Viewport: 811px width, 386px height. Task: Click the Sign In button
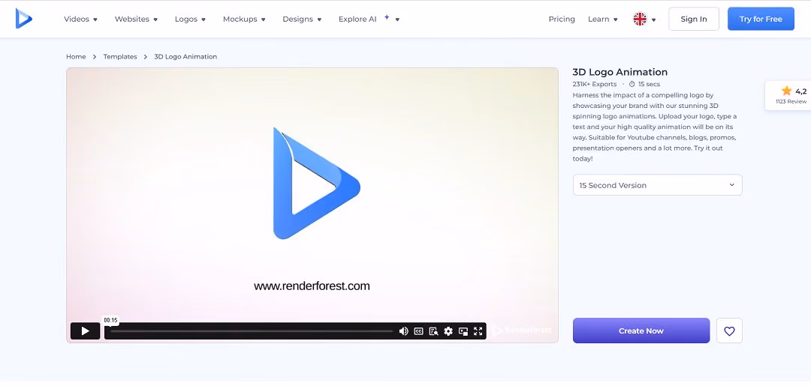click(694, 19)
